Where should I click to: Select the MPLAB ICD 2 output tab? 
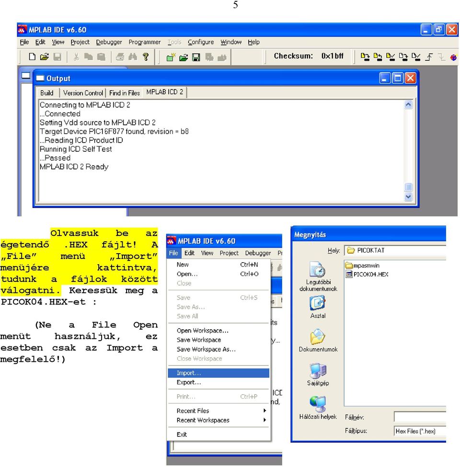pos(165,92)
